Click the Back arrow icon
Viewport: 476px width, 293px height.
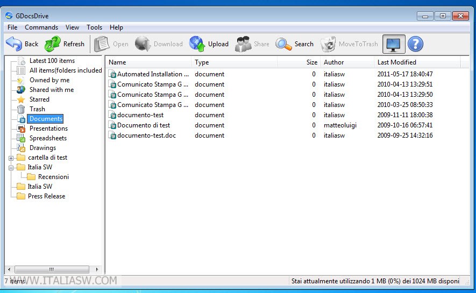click(13, 44)
